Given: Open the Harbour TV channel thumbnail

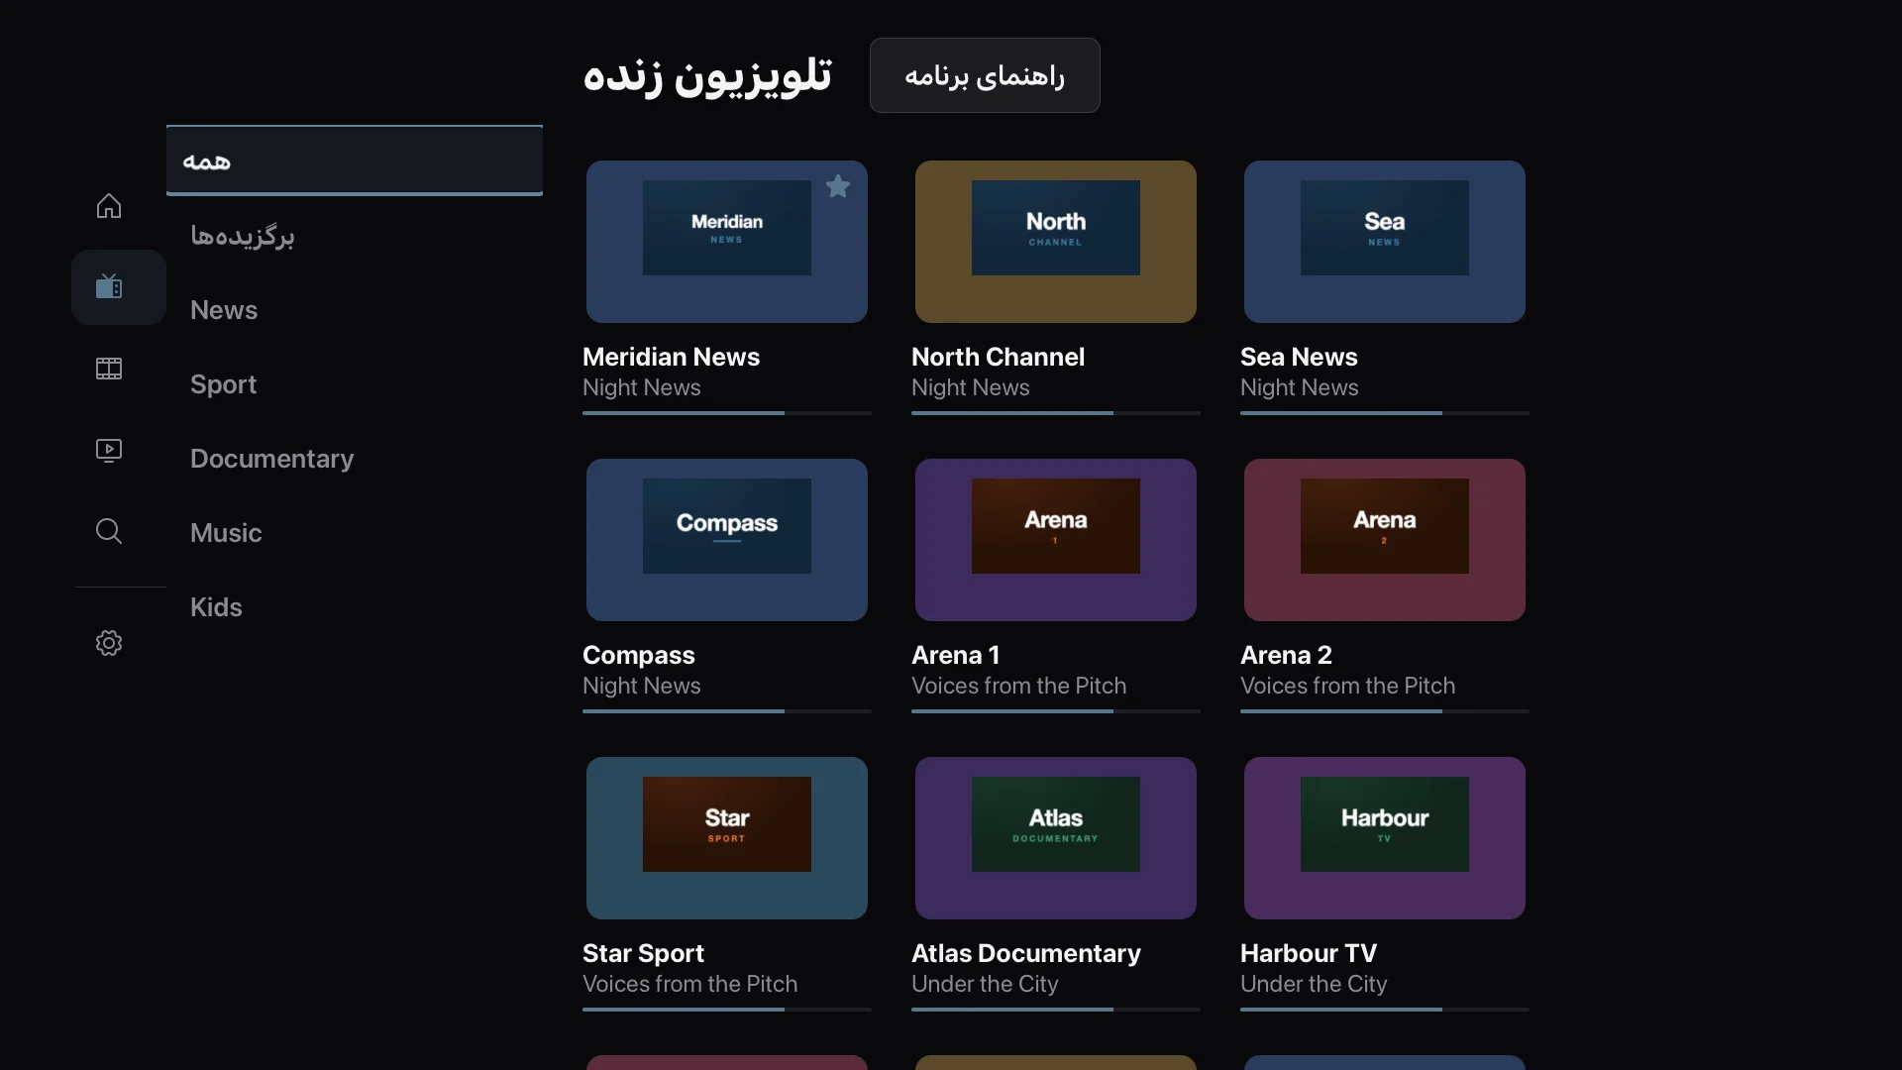Looking at the screenshot, I should (1385, 838).
